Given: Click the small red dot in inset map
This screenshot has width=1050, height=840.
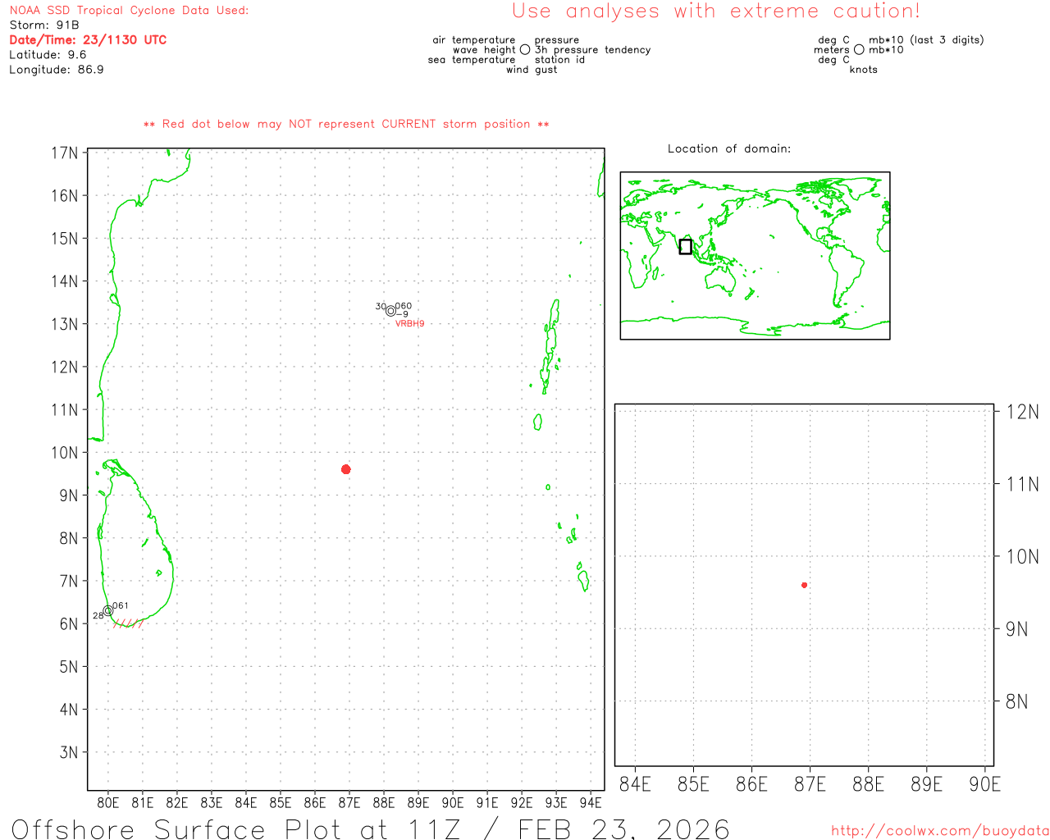Looking at the screenshot, I should 804,585.
